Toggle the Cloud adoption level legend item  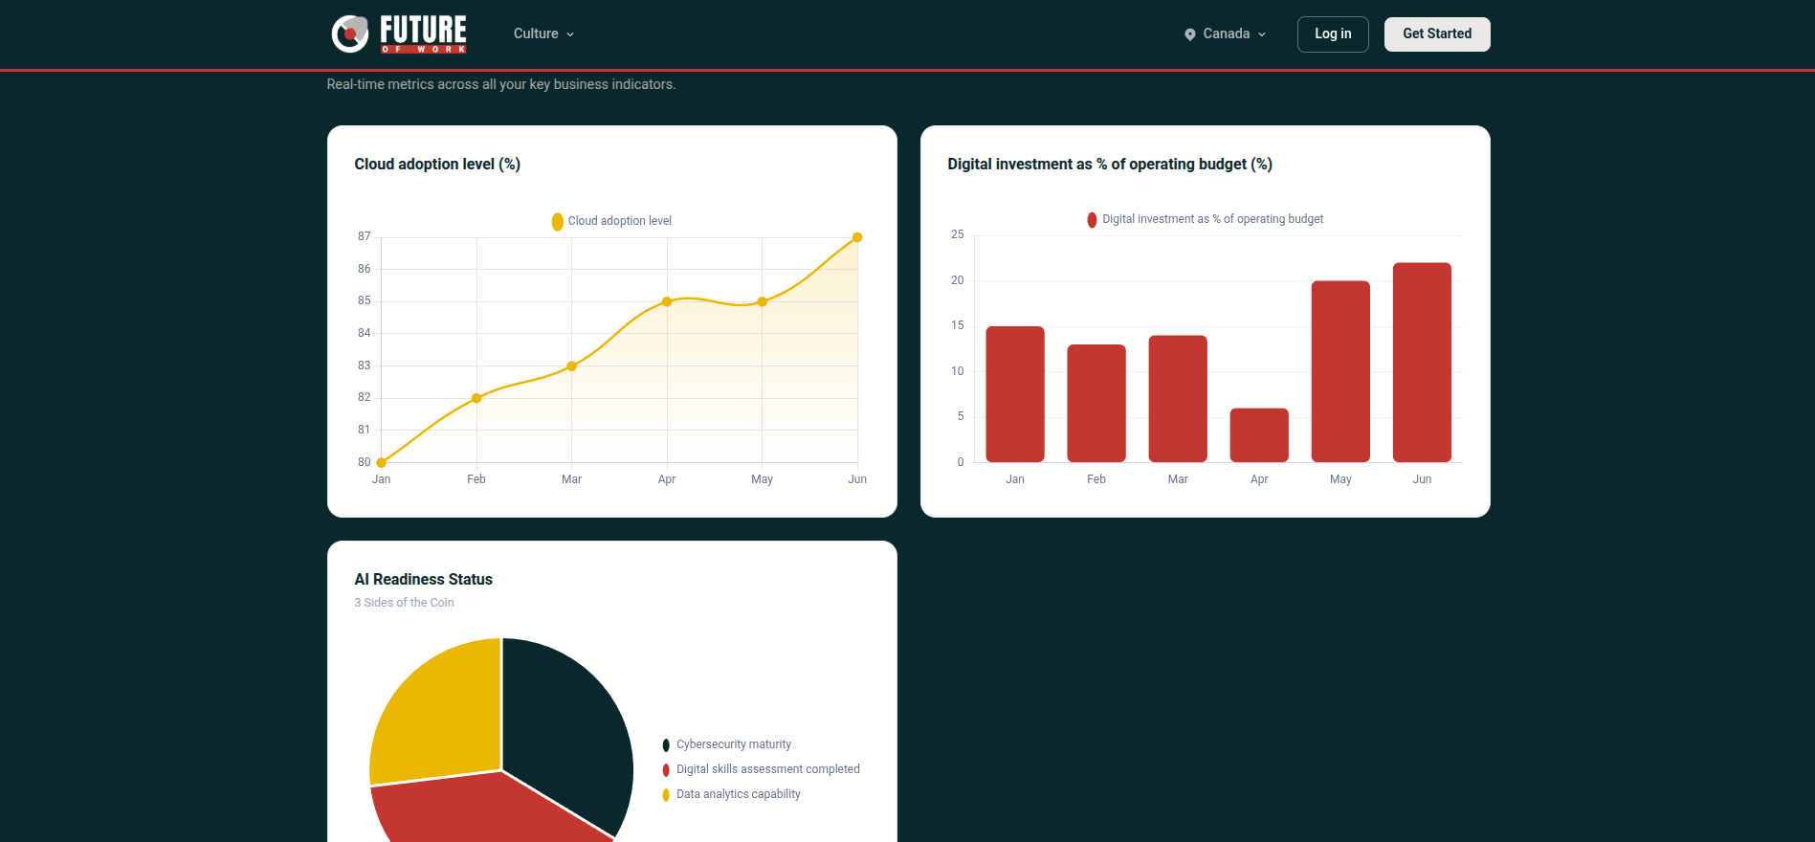click(x=611, y=221)
